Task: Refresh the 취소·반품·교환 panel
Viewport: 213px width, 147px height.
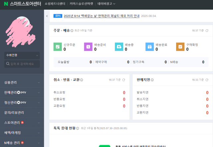Action: coord(123,80)
